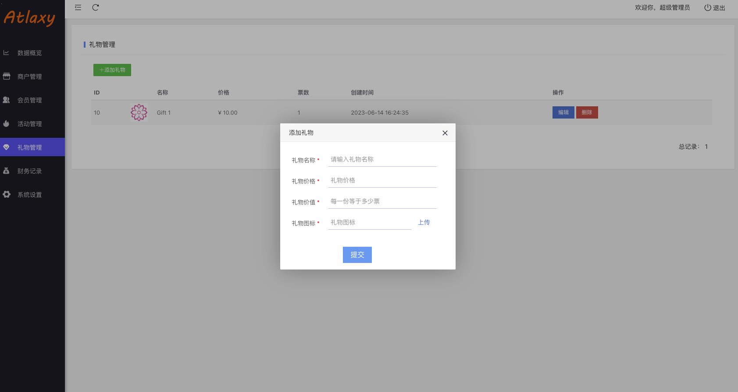Click the 财务记录 money bag icon
The image size is (738, 392).
click(x=7, y=171)
